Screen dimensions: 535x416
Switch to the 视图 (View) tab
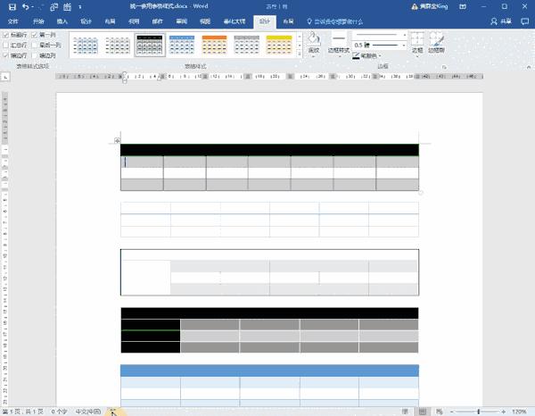coord(205,21)
